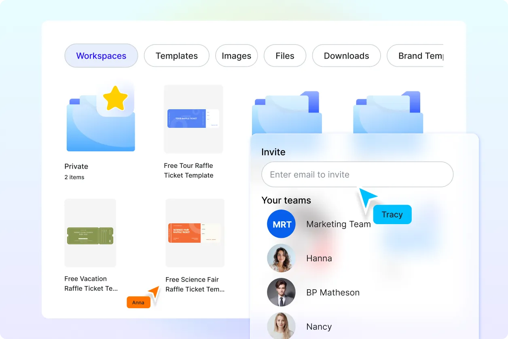Switch to the Templates tab
508x339 pixels.
(176, 55)
